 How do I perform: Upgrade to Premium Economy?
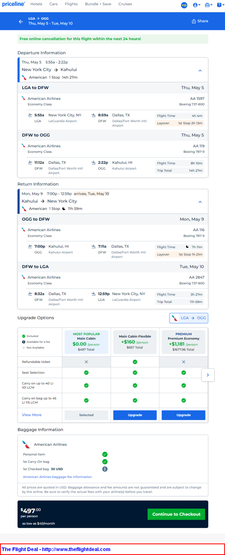click(x=183, y=415)
